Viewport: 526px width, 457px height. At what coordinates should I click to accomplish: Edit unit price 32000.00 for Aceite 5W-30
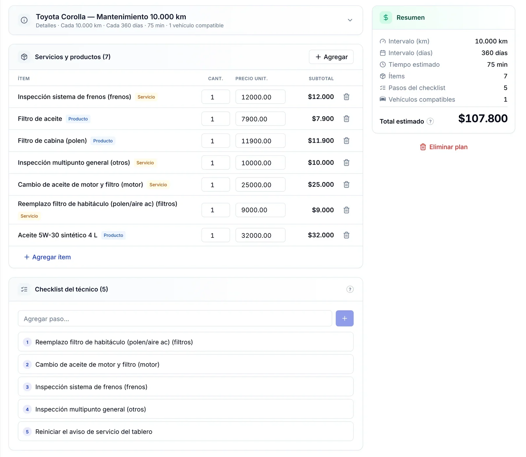pyautogui.click(x=260, y=235)
